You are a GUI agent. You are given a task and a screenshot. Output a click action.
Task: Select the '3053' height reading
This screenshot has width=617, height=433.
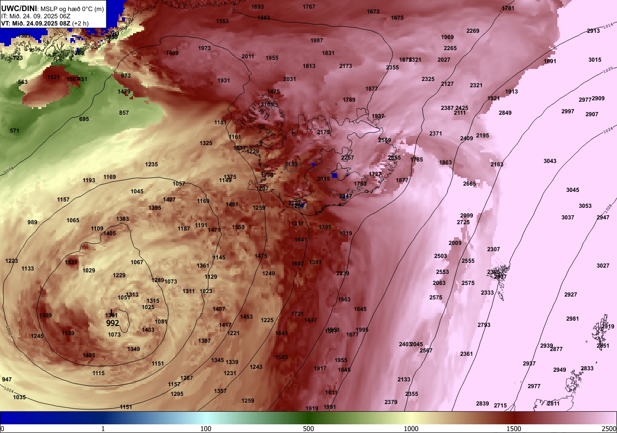pyautogui.click(x=585, y=206)
